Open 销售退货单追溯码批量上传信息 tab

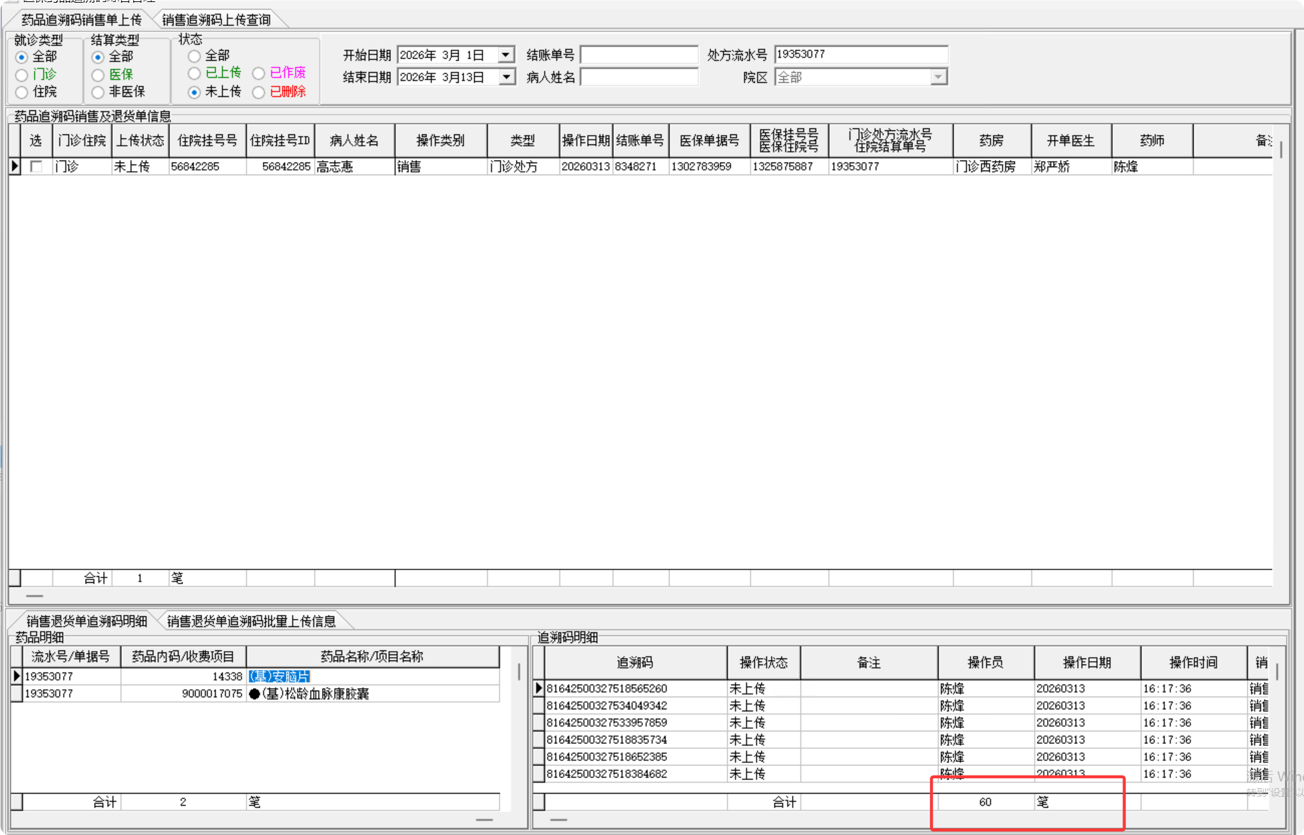click(x=251, y=622)
